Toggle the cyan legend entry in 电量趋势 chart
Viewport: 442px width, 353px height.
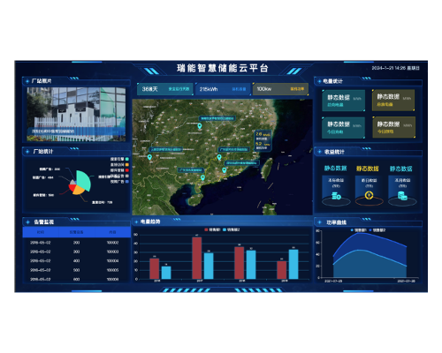tap(232, 229)
